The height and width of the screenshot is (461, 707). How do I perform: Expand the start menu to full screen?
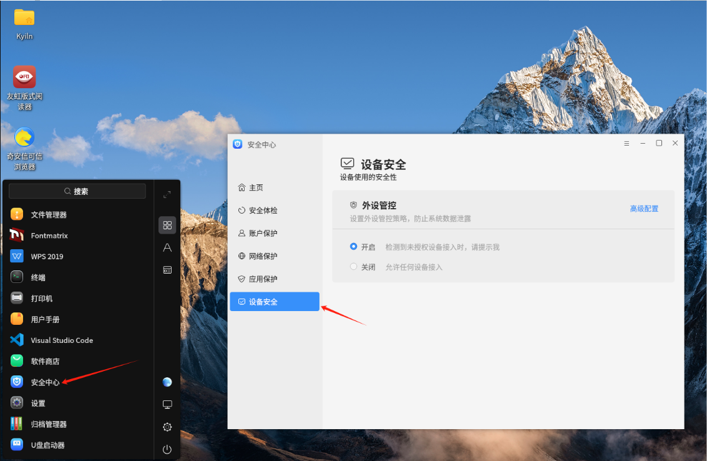point(167,195)
